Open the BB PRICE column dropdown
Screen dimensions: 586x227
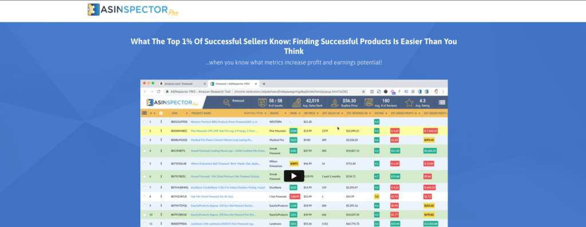318,113
